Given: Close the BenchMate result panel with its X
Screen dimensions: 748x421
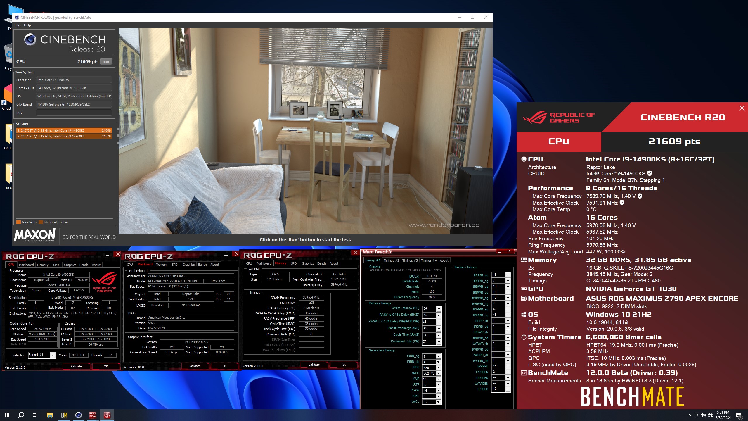Looking at the screenshot, I should (x=742, y=108).
